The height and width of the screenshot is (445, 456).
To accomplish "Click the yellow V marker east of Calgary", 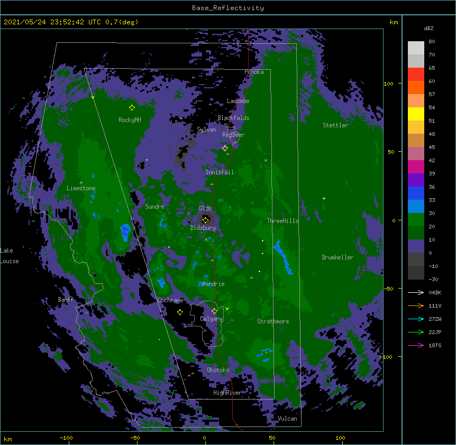I will pyautogui.click(x=227, y=309).
